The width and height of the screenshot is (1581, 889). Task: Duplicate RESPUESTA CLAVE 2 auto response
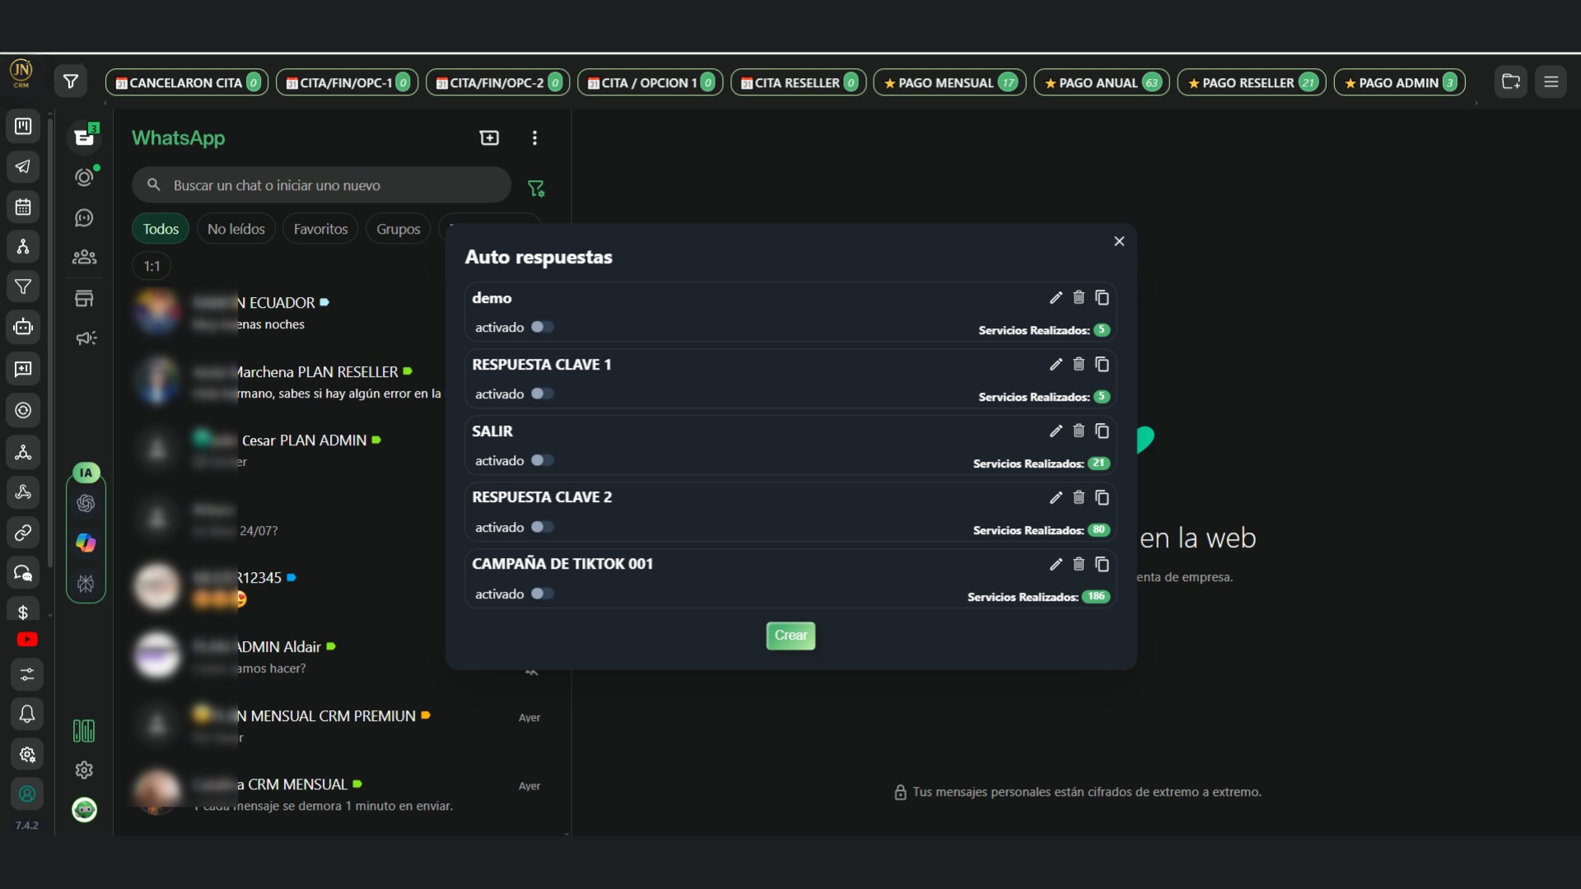[x=1102, y=497]
